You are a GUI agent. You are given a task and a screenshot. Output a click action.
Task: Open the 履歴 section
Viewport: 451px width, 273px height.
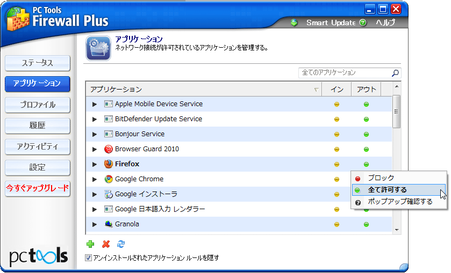coord(38,126)
